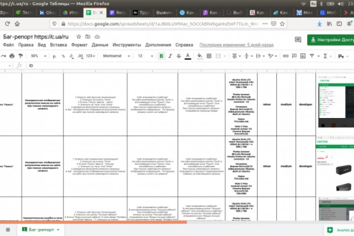The image size is (354, 236).
Task: Open the Firefox library icon
Action: 329,24
